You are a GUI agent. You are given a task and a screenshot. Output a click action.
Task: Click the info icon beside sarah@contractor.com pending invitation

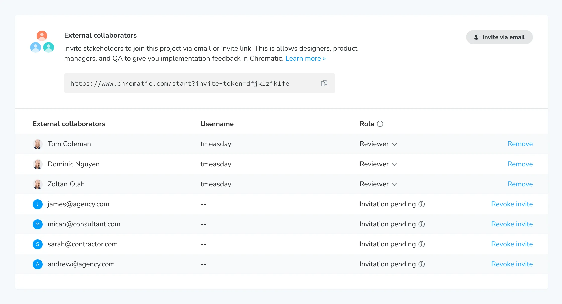point(422,244)
